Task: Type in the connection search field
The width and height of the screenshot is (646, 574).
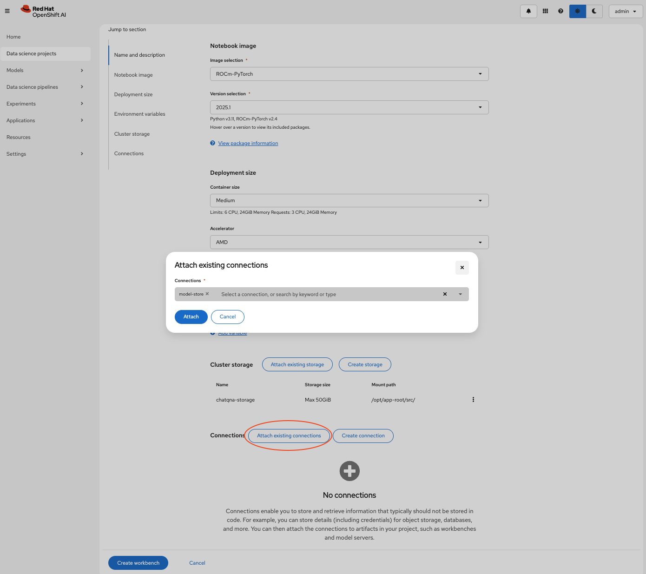Action: coord(325,294)
